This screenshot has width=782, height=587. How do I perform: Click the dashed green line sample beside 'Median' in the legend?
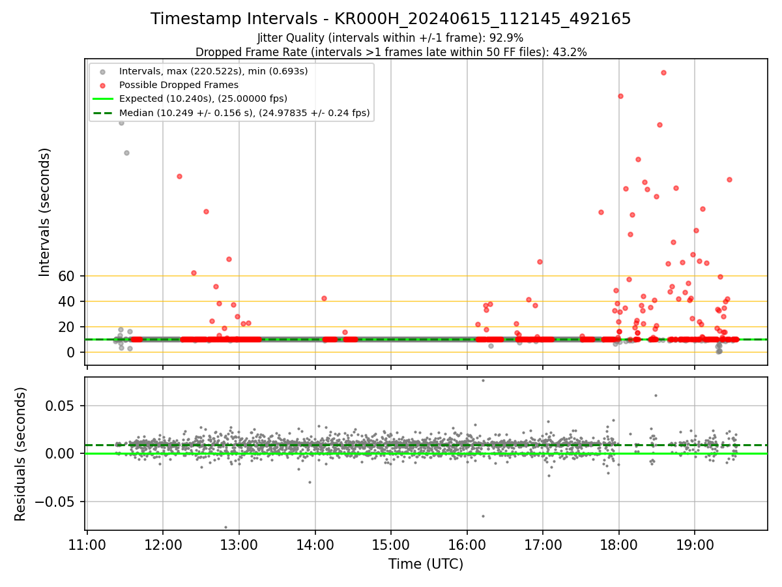click(x=103, y=113)
